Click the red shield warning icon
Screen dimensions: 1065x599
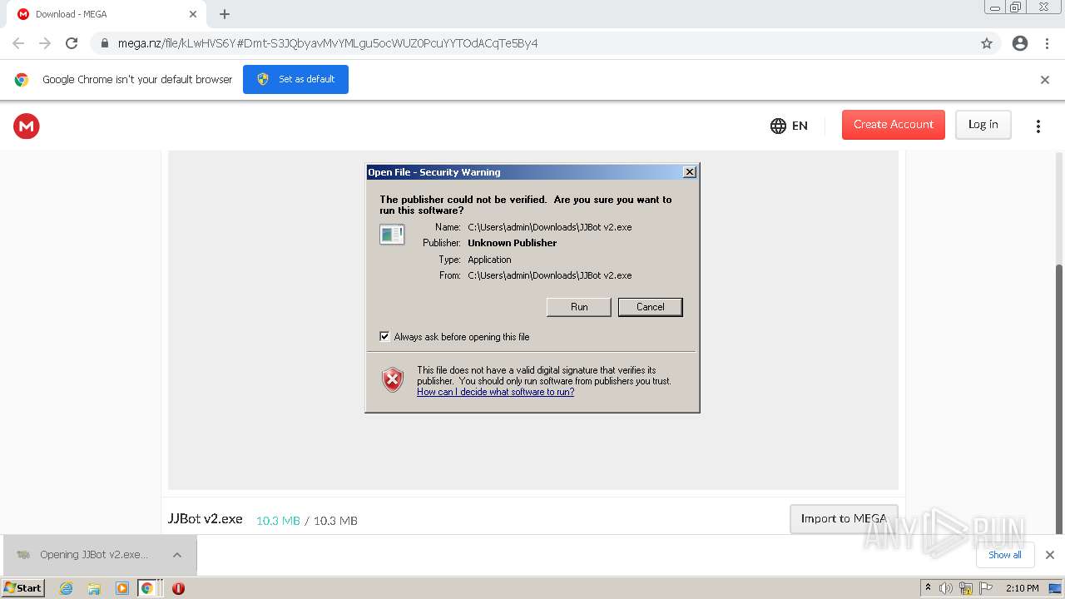pos(393,380)
